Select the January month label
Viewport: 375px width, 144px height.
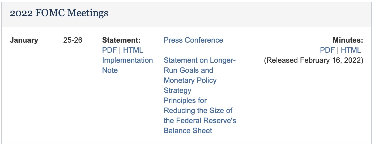click(x=24, y=40)
